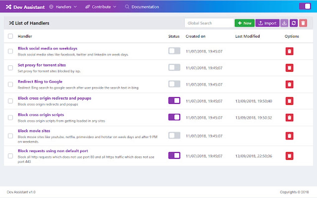317x198 pixels.
Task: Check the Set proxy for torrent sites checkbox
Action: 10,68
